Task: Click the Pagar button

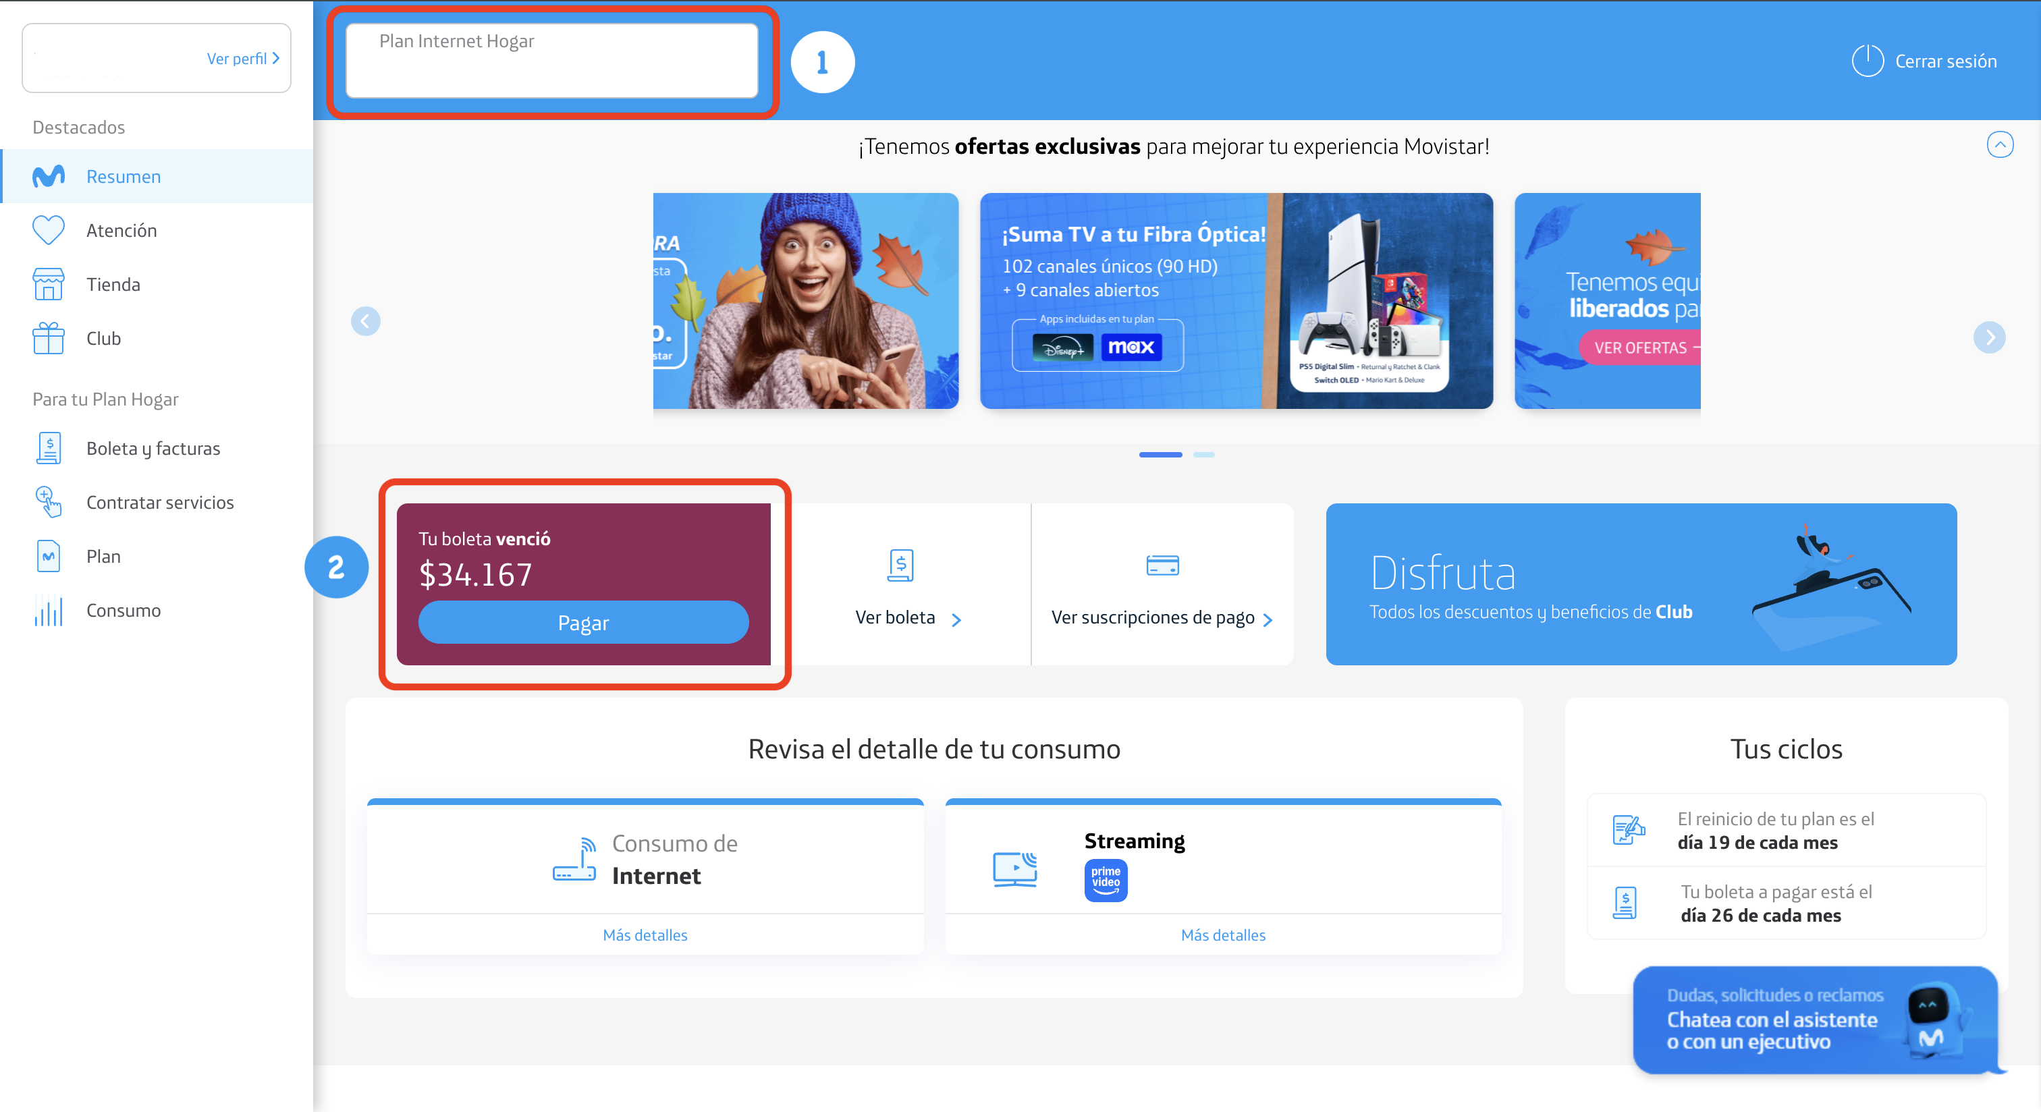Action: pos(583,623)
